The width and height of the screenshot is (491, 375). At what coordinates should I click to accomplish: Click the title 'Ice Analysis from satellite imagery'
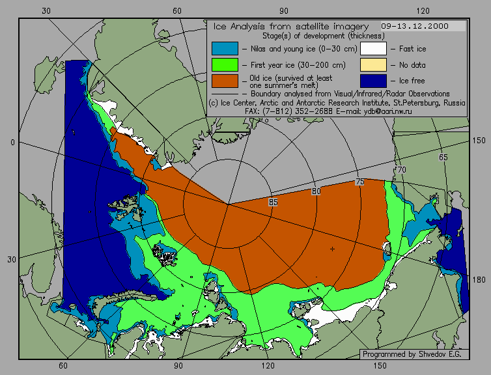(x=291, y=26)
